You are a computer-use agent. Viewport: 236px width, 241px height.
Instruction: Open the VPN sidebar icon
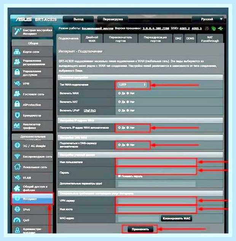pyautogui.click(x=17, y=83)
